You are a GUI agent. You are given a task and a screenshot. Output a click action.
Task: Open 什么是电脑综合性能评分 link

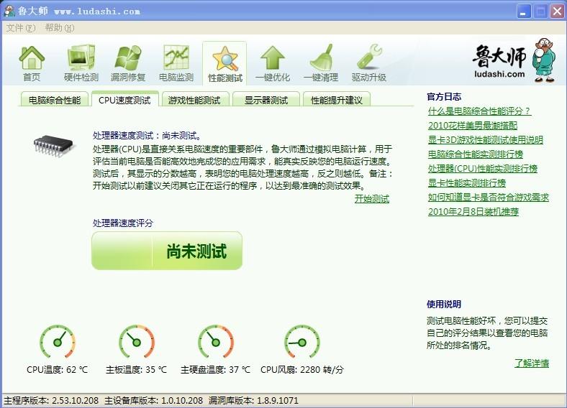tap(478, 111)
